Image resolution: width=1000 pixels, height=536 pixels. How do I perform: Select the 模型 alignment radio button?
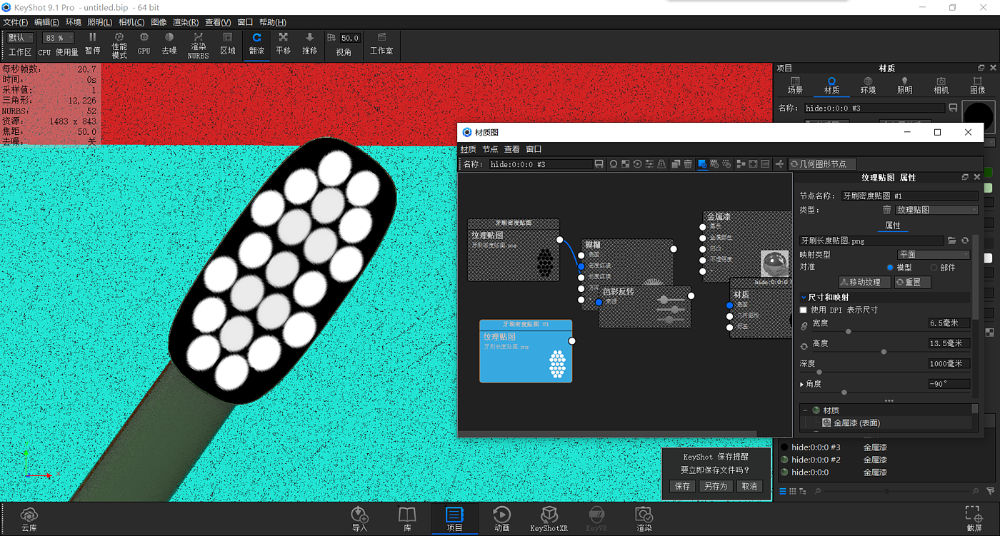[x=890, y=268]
